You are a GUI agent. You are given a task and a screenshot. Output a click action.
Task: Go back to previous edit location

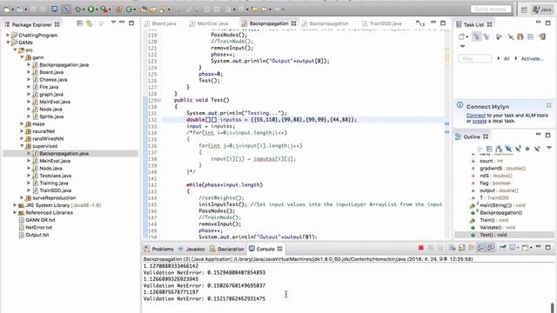255,10
